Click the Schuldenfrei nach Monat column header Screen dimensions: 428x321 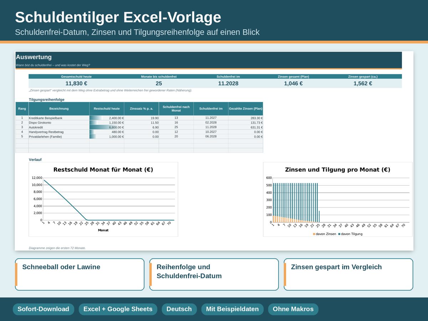tap(176, 109)
